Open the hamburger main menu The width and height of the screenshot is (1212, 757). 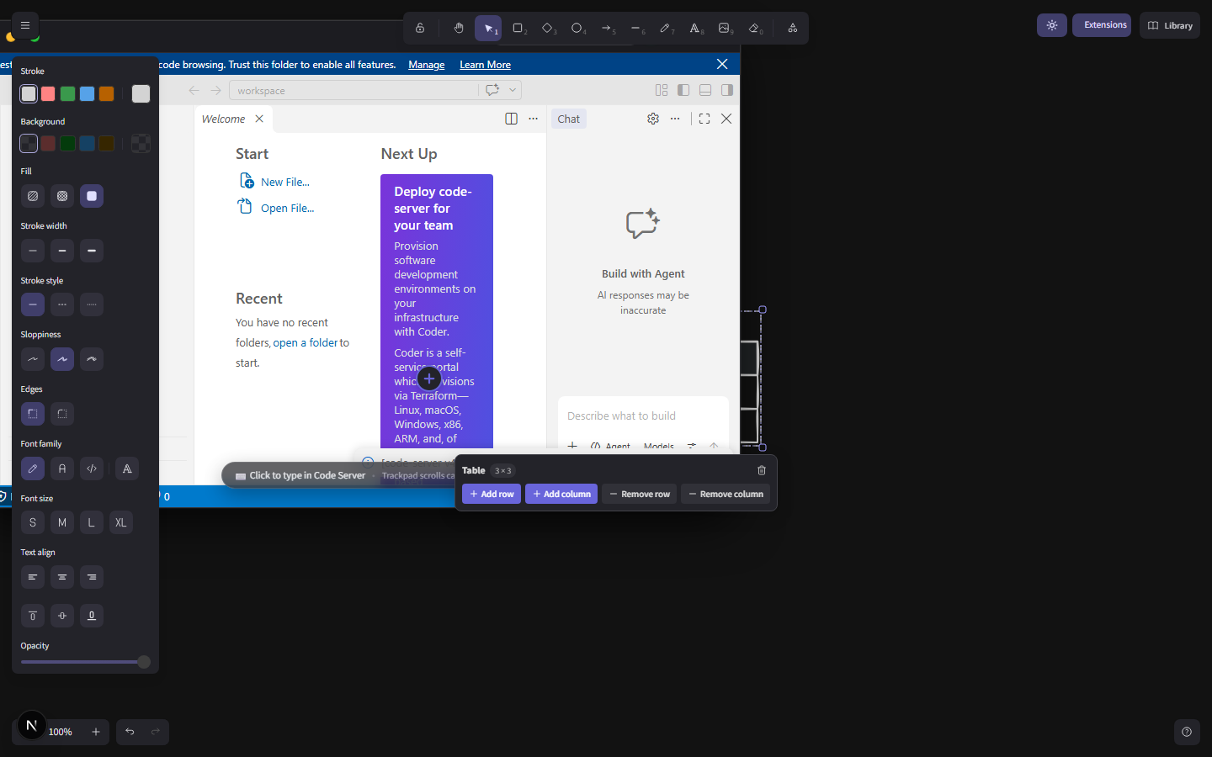25,25
